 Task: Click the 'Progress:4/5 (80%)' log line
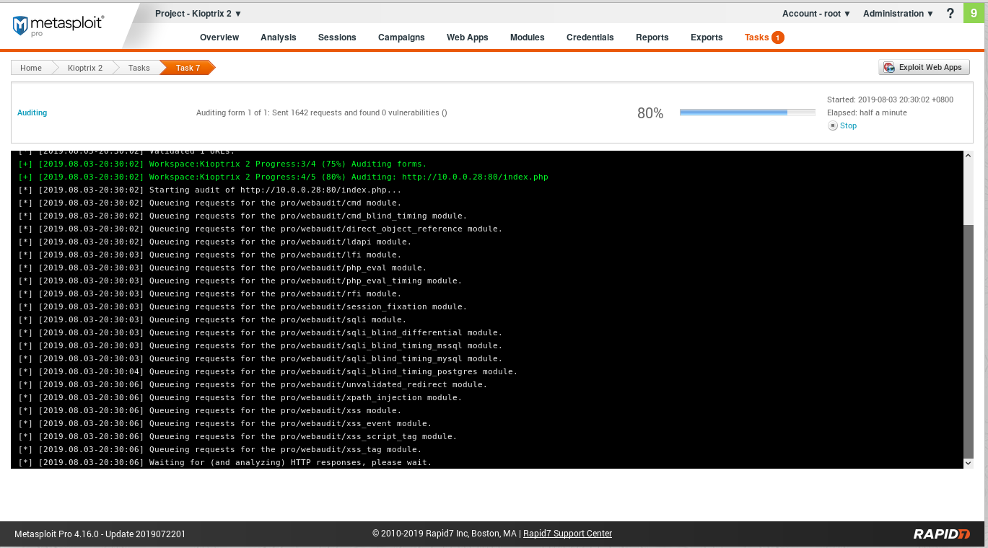284,177
